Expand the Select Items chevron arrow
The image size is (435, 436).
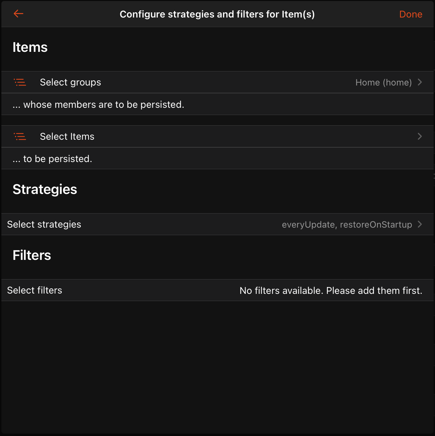420,137
